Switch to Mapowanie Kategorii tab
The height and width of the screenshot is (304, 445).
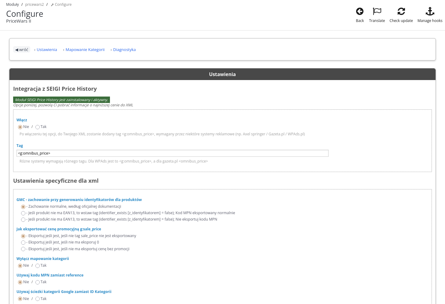(85, 50)
